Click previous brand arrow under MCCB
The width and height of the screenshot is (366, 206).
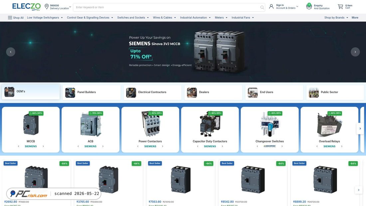coord(18,146)
